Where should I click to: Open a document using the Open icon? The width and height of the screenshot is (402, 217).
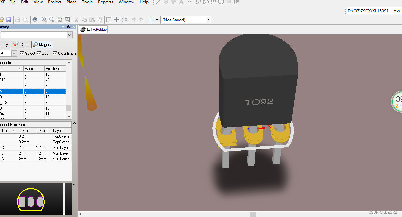[1, 20]
